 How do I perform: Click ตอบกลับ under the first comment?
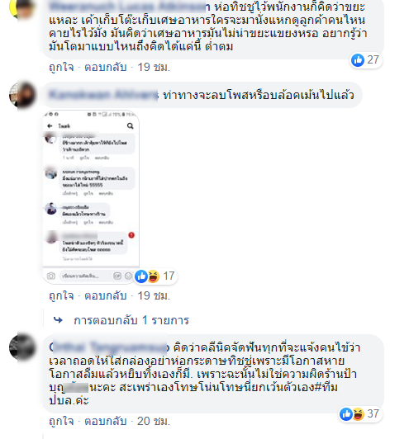106,67
